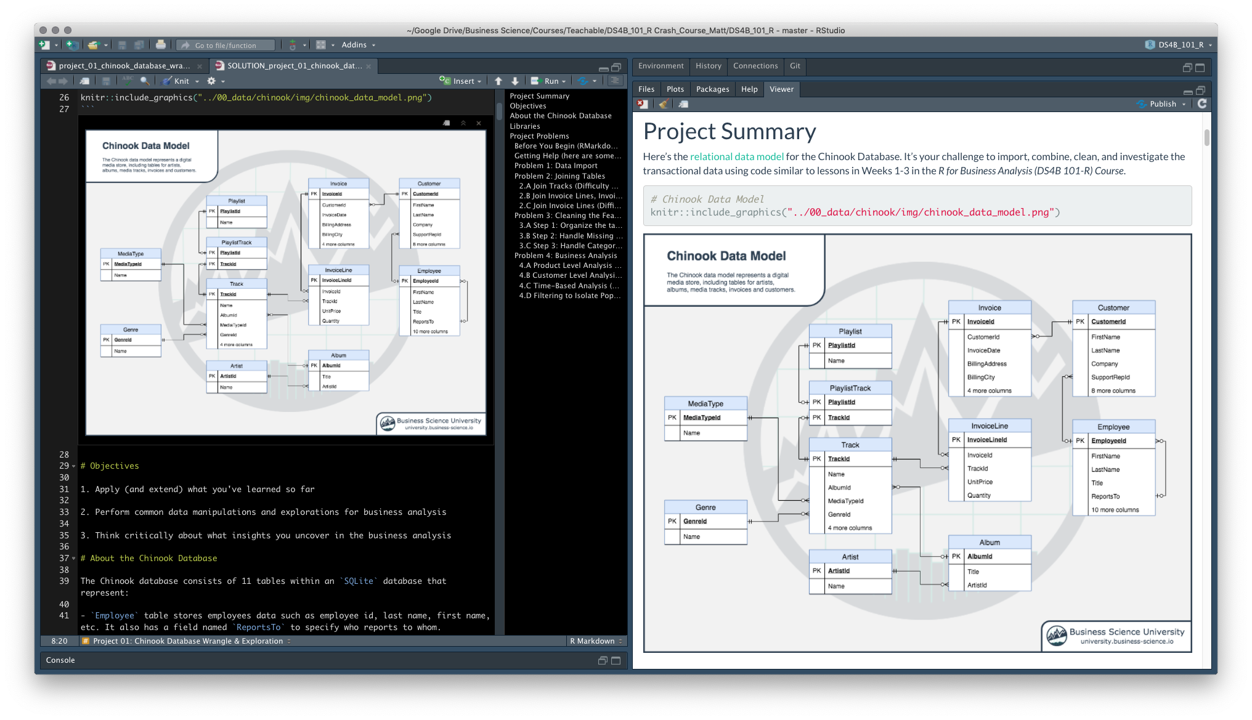The width and height of the screenshot is (1252, 720).
Task: Collapse the Objectives section fold arrow
Action: pyautogui.click(x=74, y=466)
